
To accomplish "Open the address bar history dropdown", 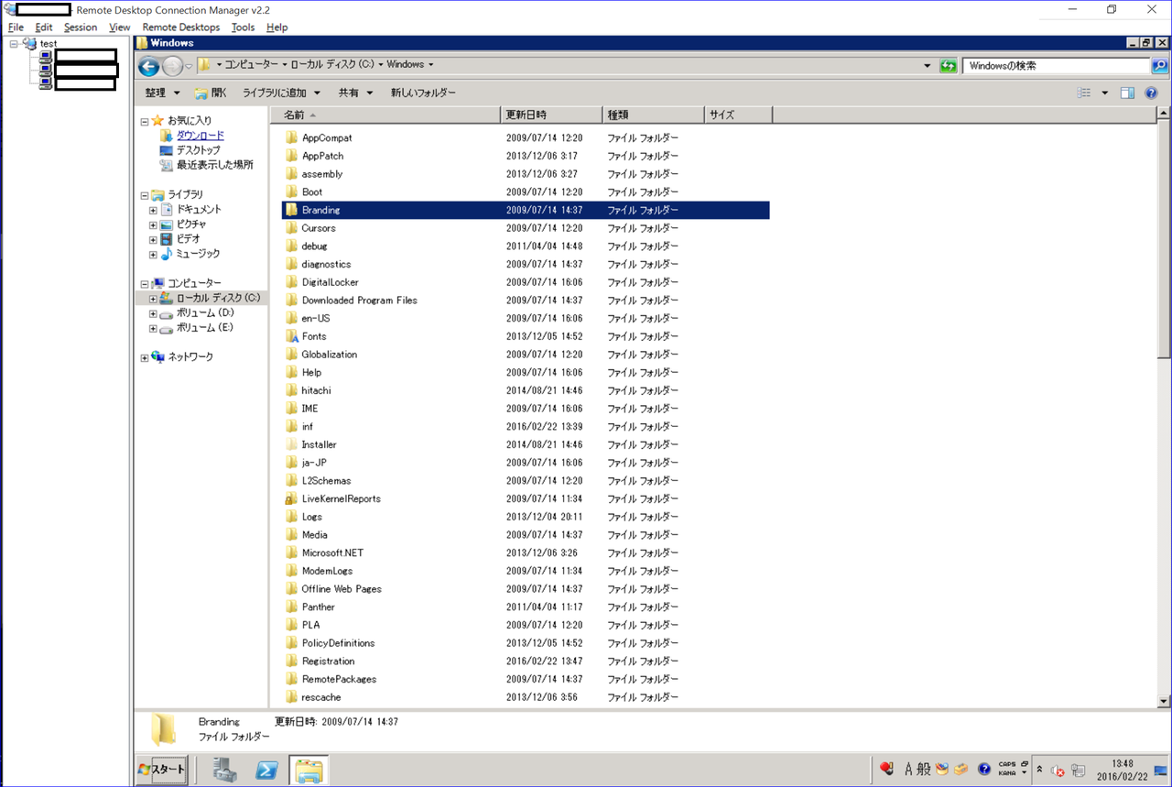I will pos(928,66).
